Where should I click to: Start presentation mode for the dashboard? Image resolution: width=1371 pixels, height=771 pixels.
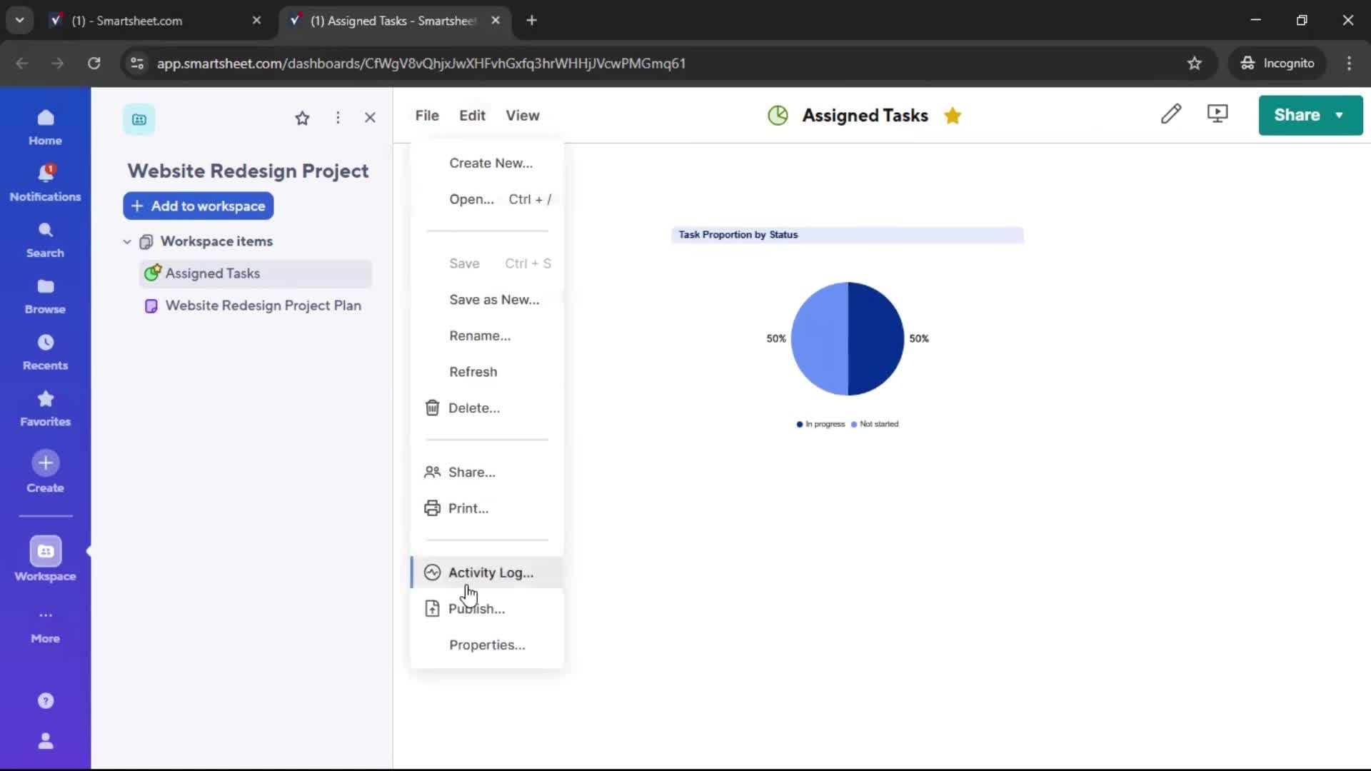(1217, 114)
